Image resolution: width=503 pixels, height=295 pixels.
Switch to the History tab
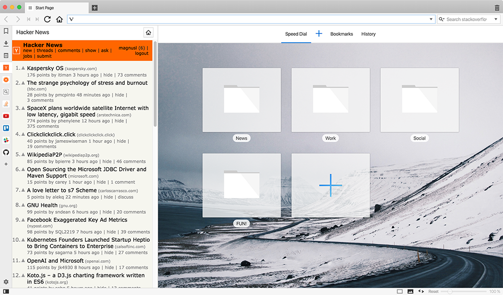(x=368, y=34)
